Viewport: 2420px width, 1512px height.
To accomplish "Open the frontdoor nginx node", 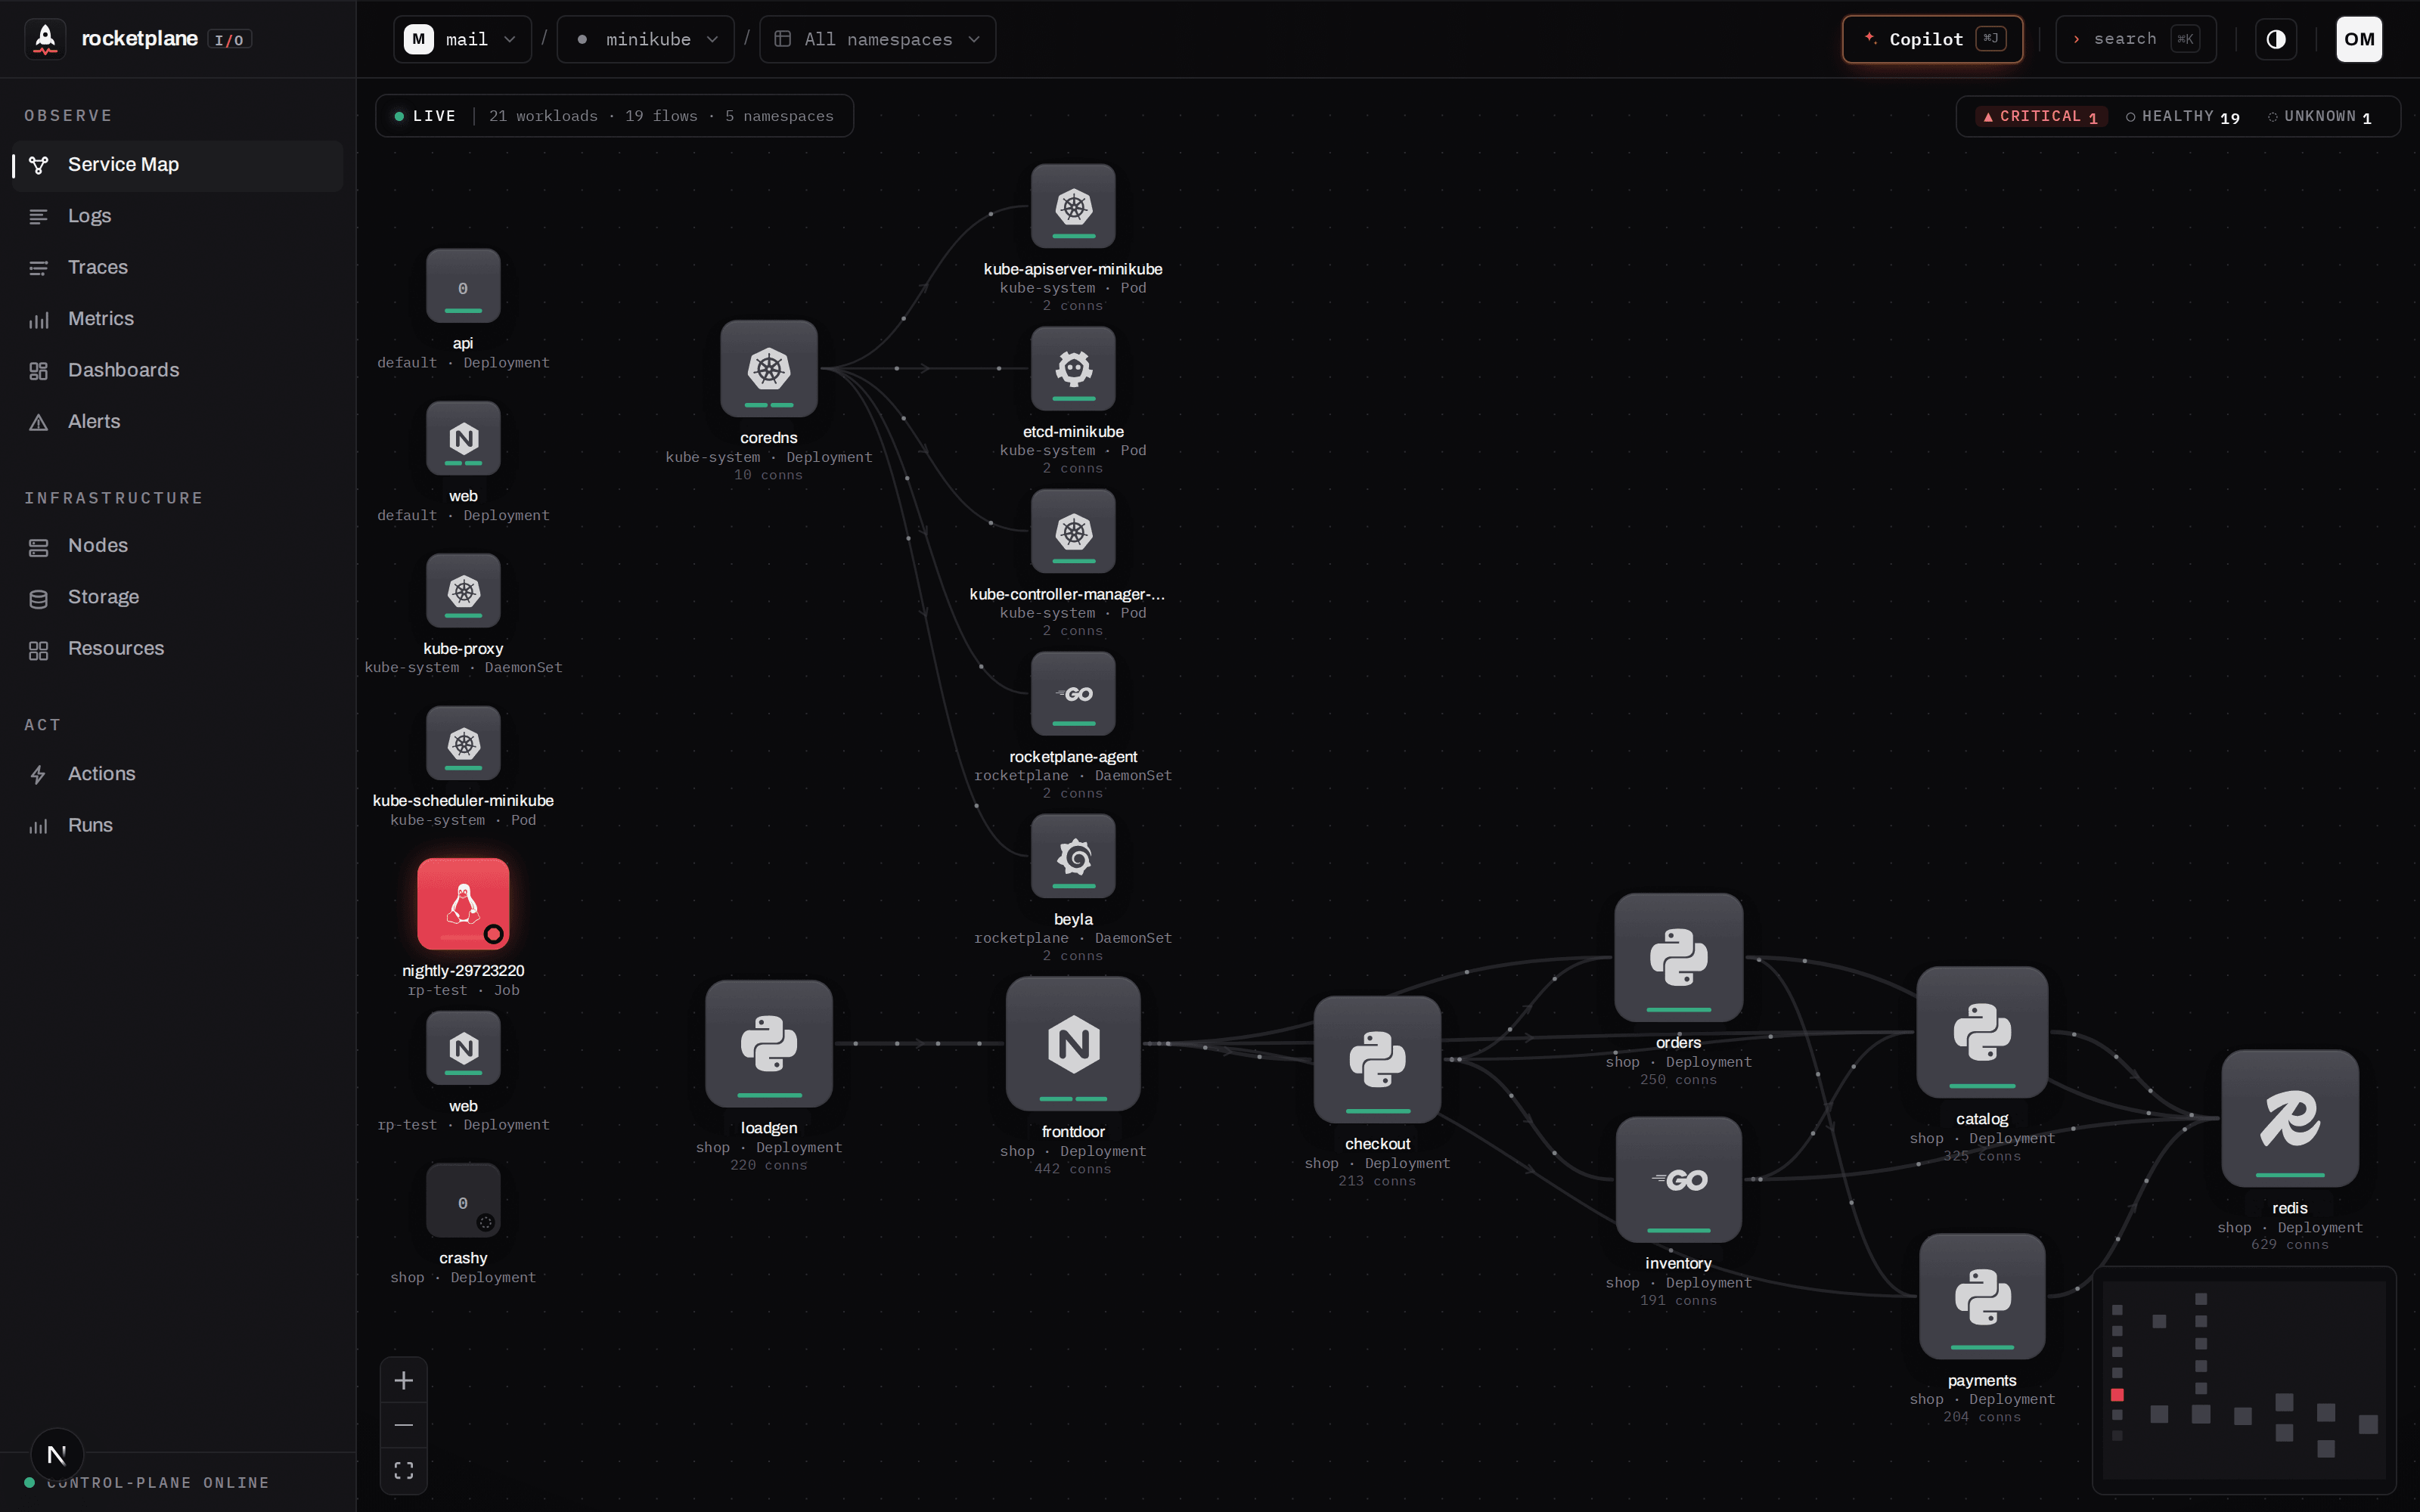I will tap(1073, 1044).
